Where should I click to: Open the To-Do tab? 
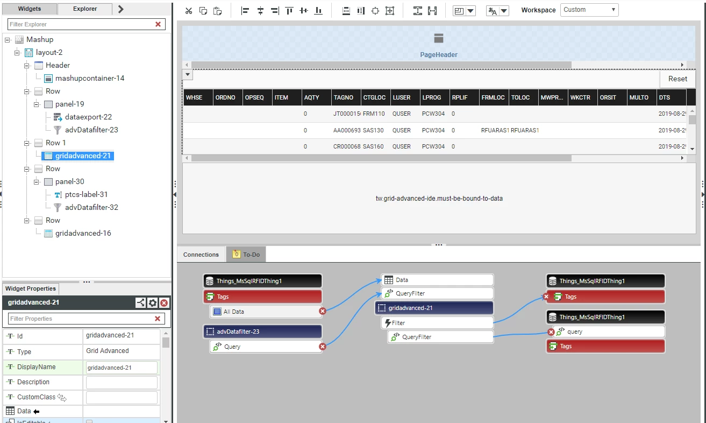pos(246,255)
